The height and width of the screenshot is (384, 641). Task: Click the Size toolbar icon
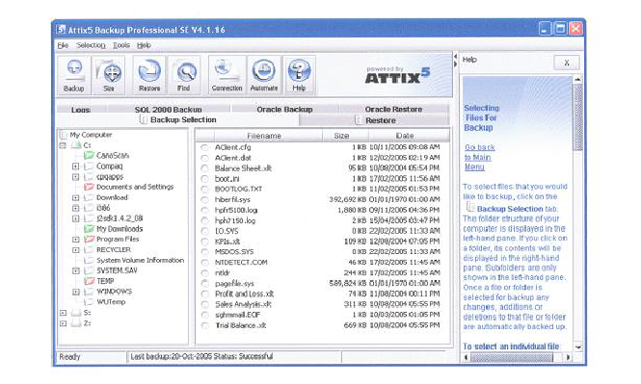[109, 75]
